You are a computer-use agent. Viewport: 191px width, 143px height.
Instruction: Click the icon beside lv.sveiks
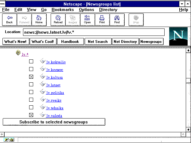tap(43, 99)
